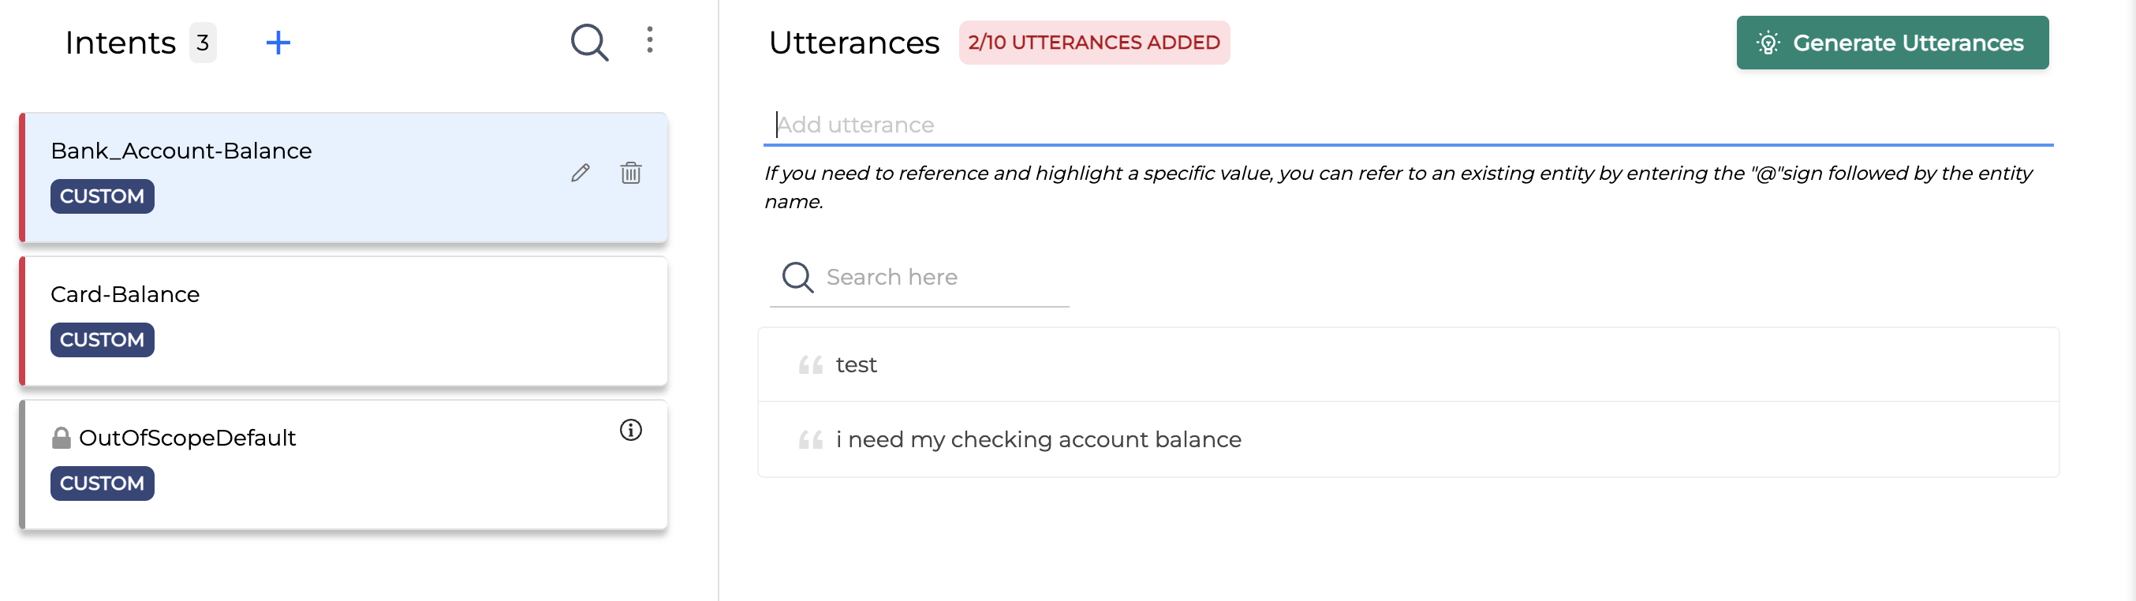Edit Bank_Account-Balance intent with pencil icon
The image size is (2136, 601).
point(581,173)
